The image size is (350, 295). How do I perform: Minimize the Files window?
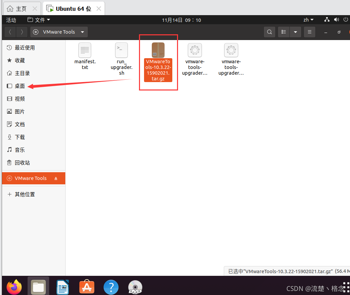tap(326, 32)
